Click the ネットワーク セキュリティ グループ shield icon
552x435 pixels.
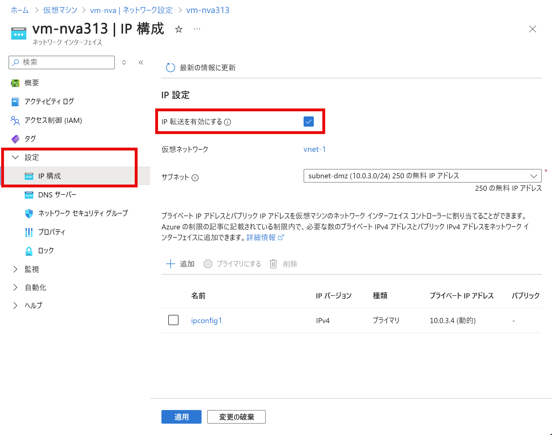click(29, 214)
